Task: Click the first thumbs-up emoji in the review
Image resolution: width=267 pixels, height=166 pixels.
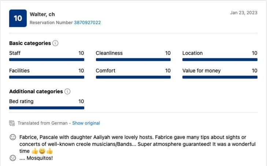Action: tap(35, 151)
